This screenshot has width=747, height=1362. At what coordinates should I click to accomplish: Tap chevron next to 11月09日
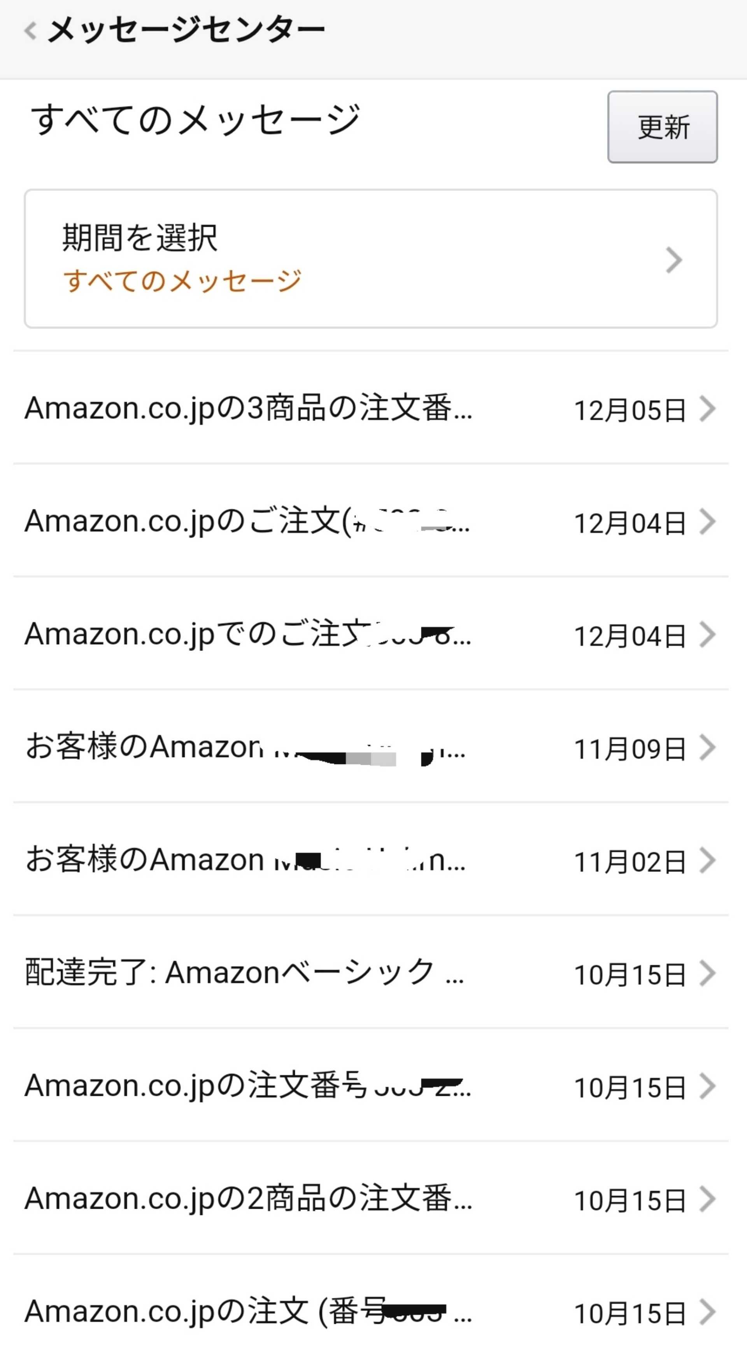[x=707, y=747]
